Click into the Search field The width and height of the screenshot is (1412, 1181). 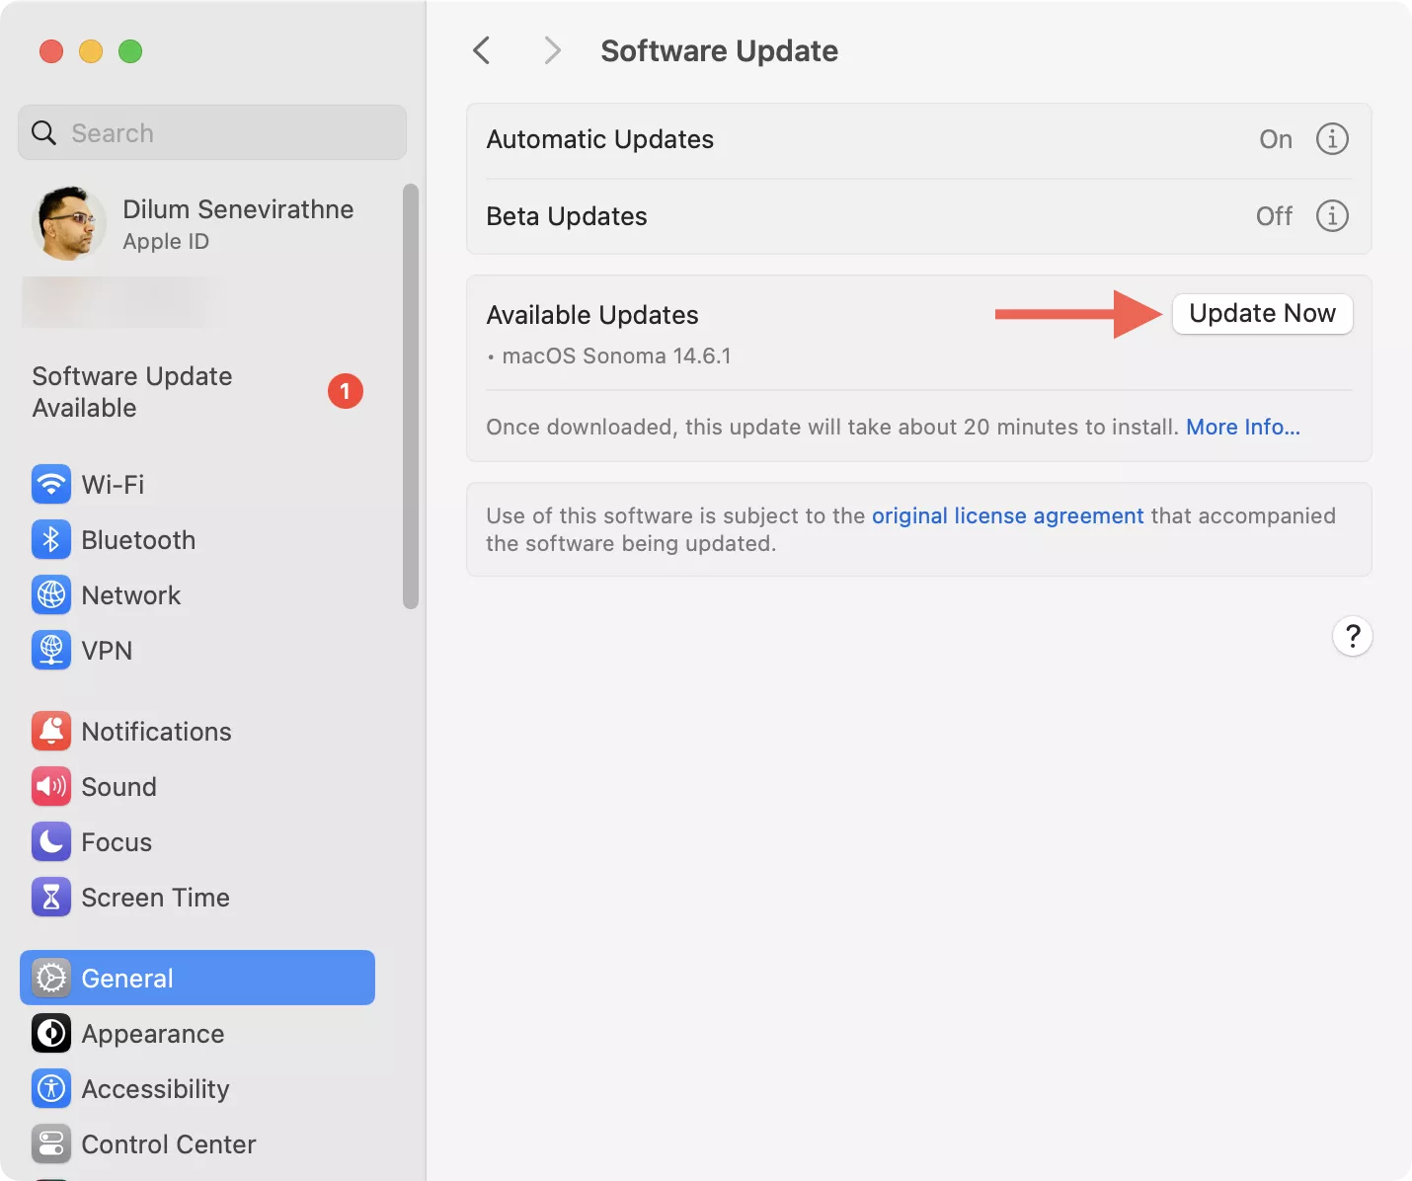point(212,132)
